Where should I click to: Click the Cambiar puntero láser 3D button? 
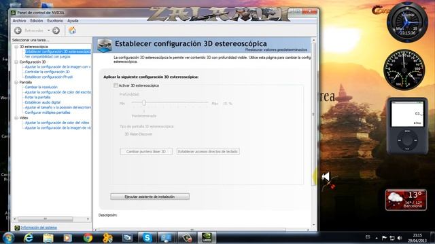pos(146,152)
